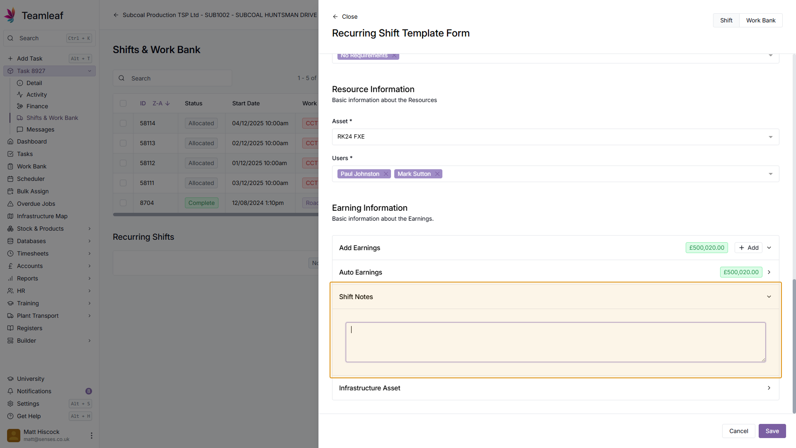Open user menu dots beside Matt Hiscock
796x448 pixels.
(x=91, y=436)
